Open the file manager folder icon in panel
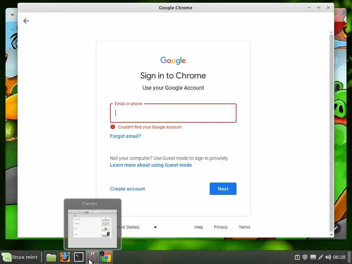Screen dimensions: 352x264 tap(51, 257)
